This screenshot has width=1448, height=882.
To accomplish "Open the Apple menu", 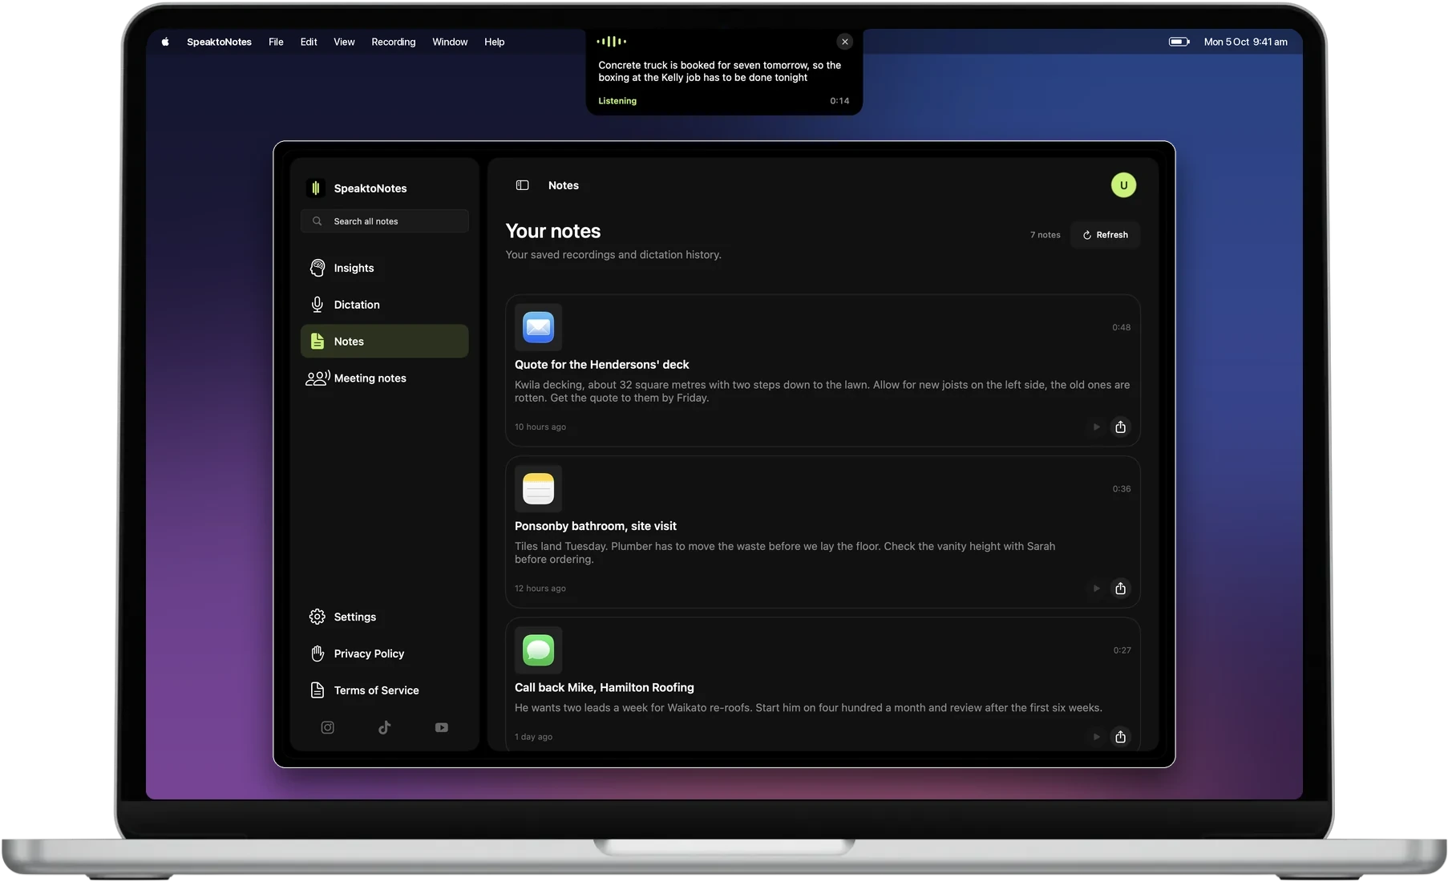I will 165,42.
